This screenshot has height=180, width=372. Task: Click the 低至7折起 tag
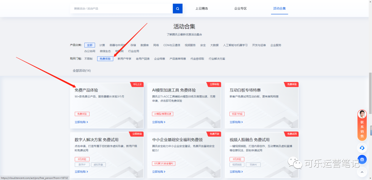(x=237, y=114)
